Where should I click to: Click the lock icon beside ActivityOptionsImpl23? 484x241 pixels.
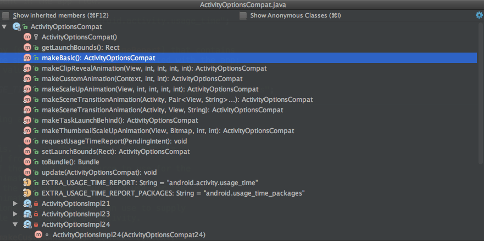click(x=36, y=214)
